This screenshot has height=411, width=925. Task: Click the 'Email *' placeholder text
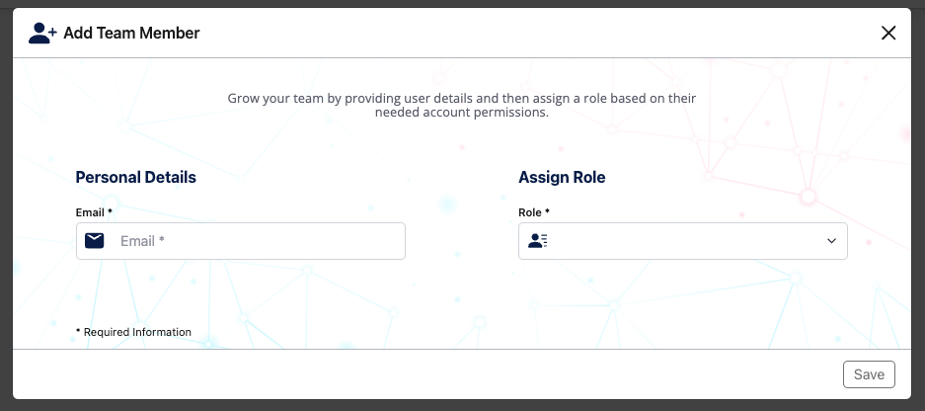click(x=142, y=241)
